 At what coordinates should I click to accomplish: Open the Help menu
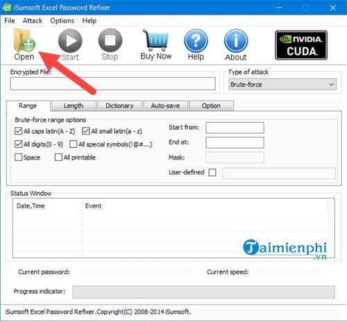pos(90,21)
